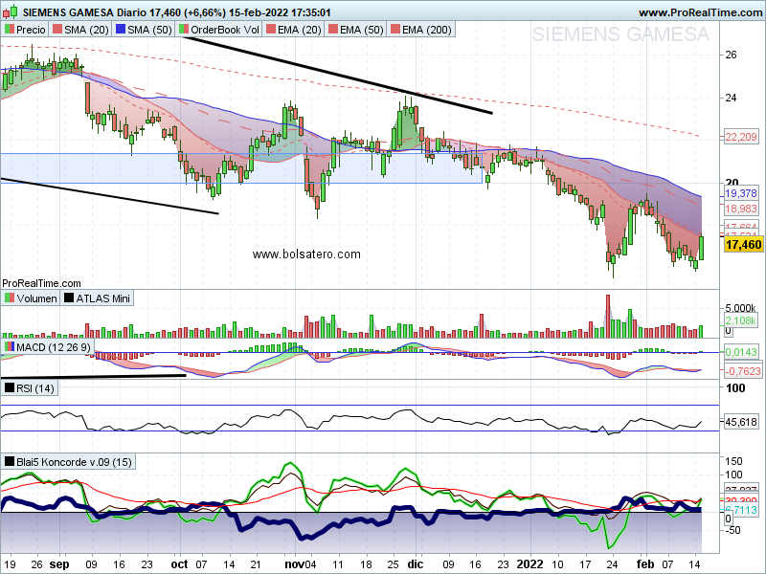This screenshot has height=574, width=766.
Task: Click the 19,378 SMA 50 value label
Action: pos(740,193)
